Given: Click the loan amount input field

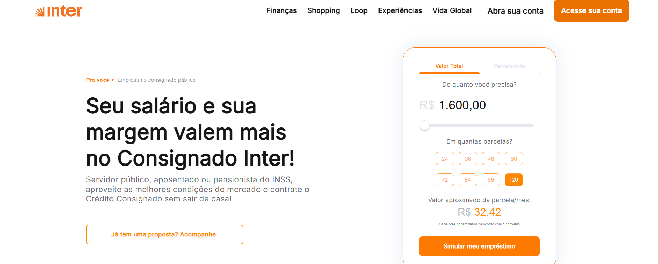Looking at the screenshot, I should pos(486,105).
